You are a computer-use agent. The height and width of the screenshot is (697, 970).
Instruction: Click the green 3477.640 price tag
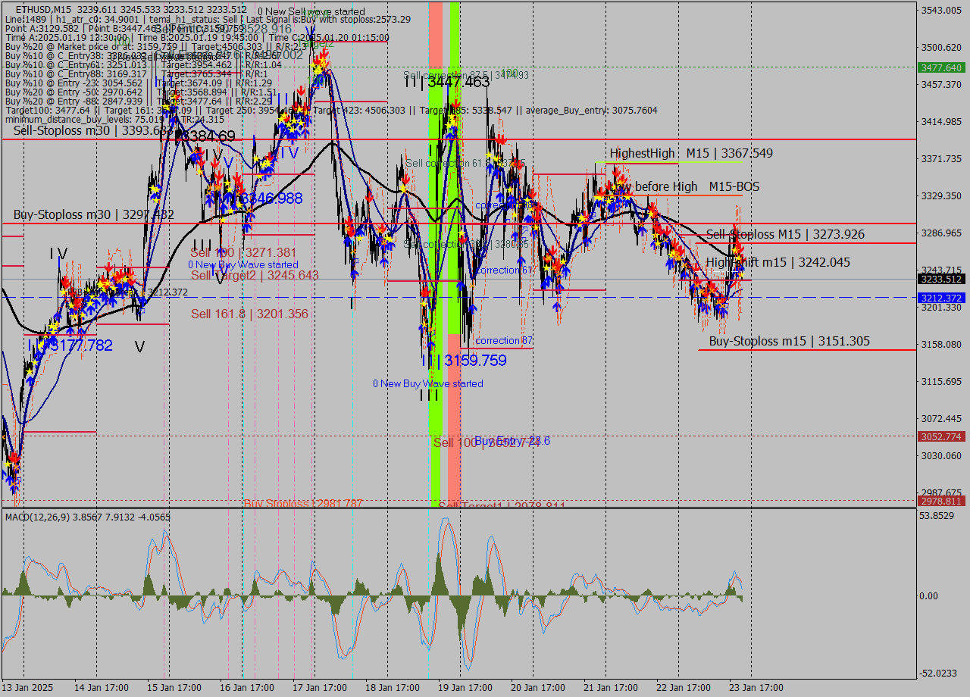pos(941,67)
